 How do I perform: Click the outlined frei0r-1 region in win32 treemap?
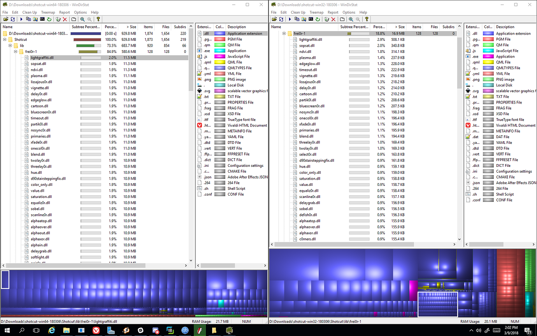tap(438, 304)
